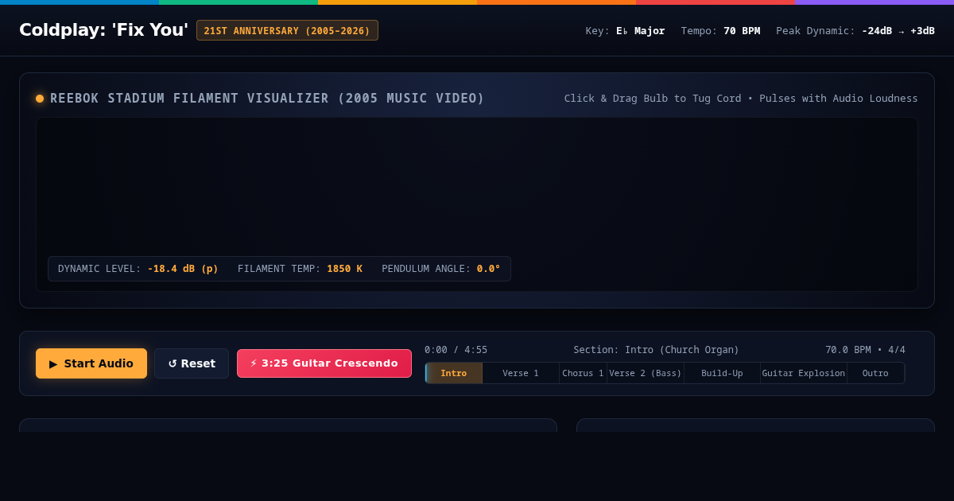Click the 21st Anniversary badge

(x=287, y=30)
